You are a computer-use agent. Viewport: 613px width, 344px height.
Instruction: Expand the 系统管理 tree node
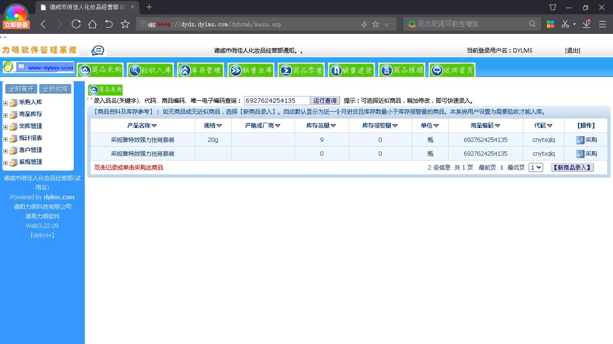[x=5, y=162]
